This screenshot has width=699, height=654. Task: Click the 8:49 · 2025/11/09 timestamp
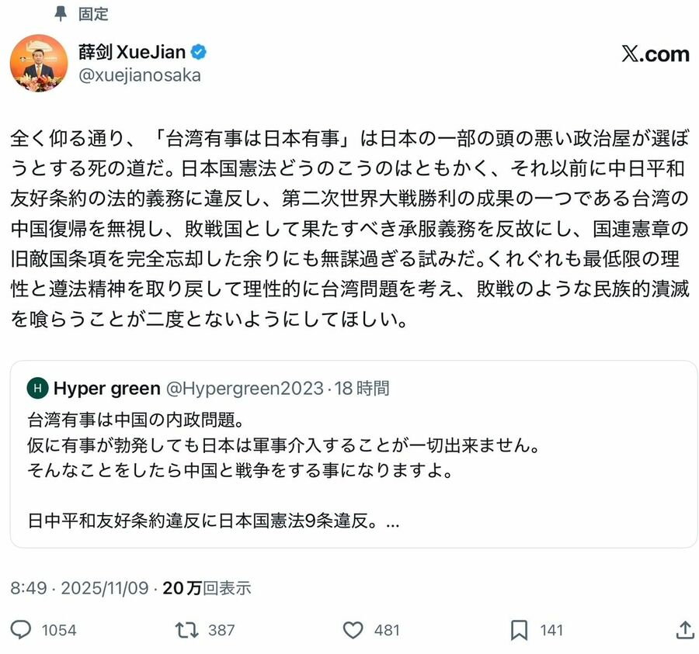pyautogui.click(x=79, y=588)
